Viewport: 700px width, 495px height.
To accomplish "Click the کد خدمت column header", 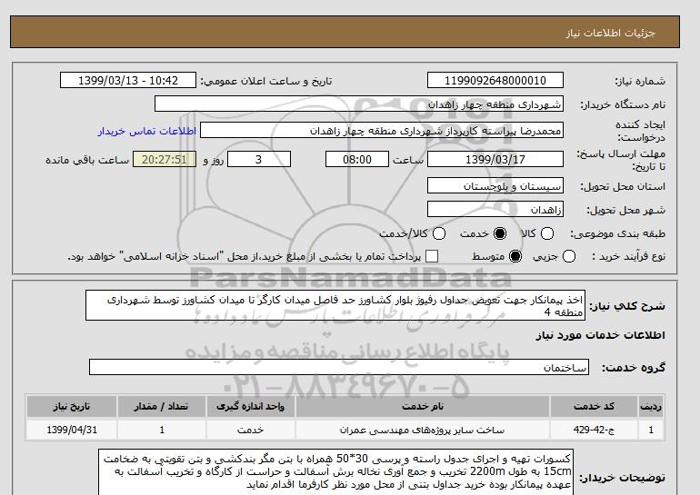I will click(594, 406).
